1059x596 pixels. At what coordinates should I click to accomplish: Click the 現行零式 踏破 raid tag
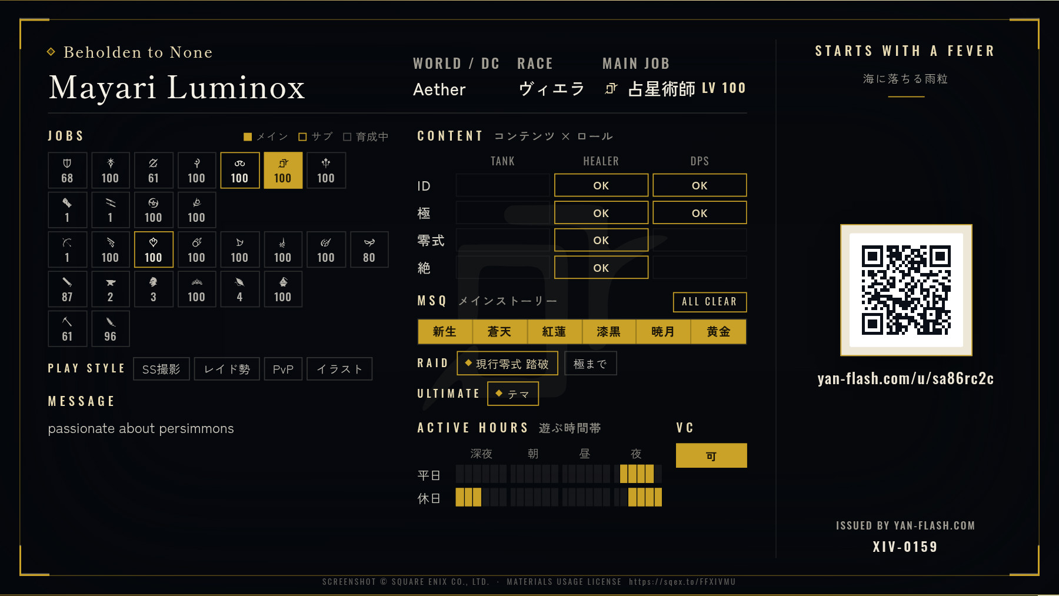(507, 364)
